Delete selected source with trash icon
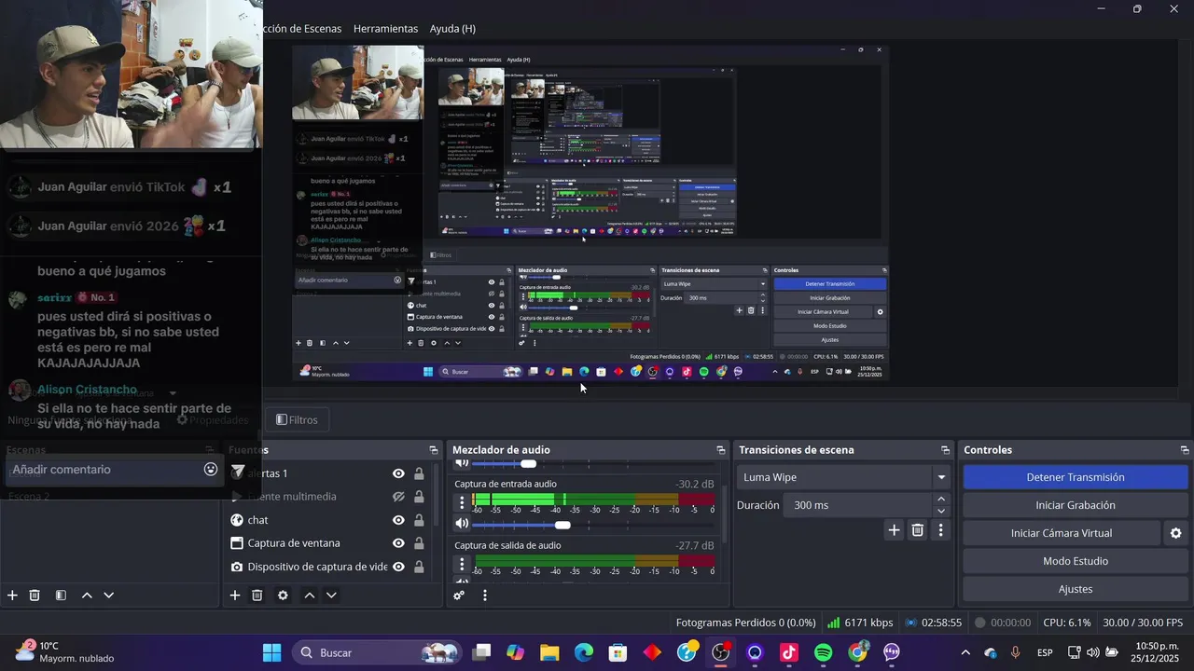This screenshot has height=671, width=1194. pos(257,596)
